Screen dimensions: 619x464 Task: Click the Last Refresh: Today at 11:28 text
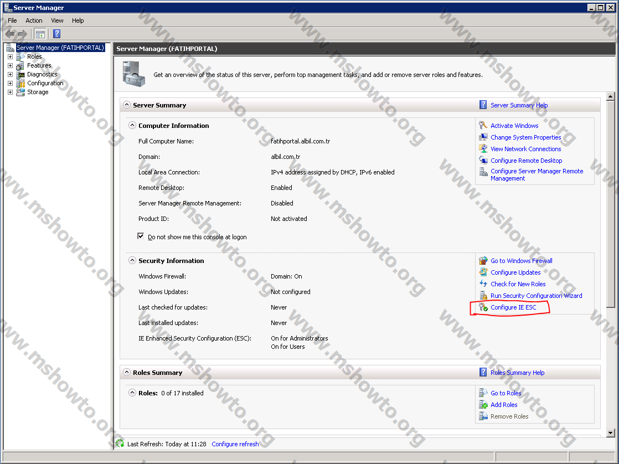point(167,444)
